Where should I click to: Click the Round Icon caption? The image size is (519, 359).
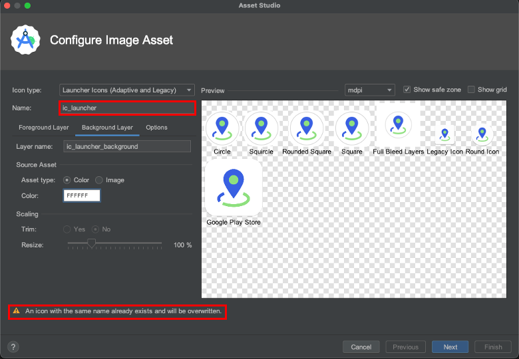pos(482,152)
